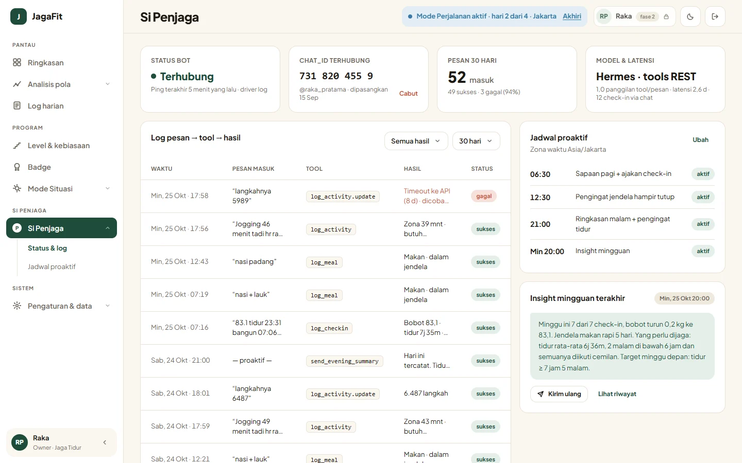Viewport: 742px width, 463px height.
Task: Click Akhiri to end Mode Perjalanan
Action: click(572, 16)
